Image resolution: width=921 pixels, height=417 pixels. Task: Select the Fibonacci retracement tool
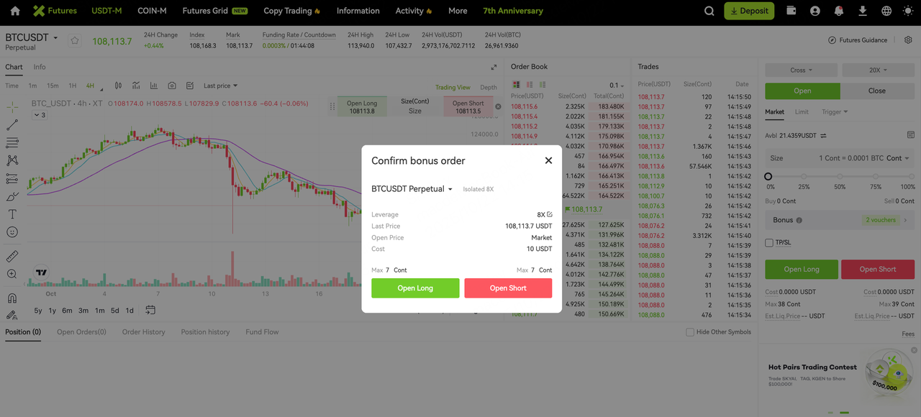12,143
